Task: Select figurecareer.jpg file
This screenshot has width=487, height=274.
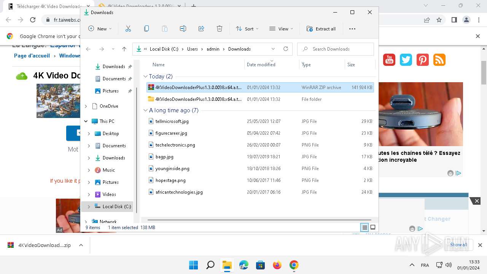Action: (260, 133)
